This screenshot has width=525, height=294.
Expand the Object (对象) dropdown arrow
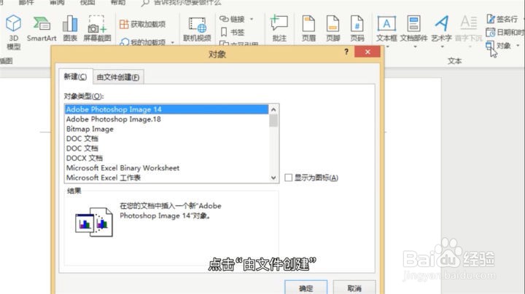pos(518,45)
